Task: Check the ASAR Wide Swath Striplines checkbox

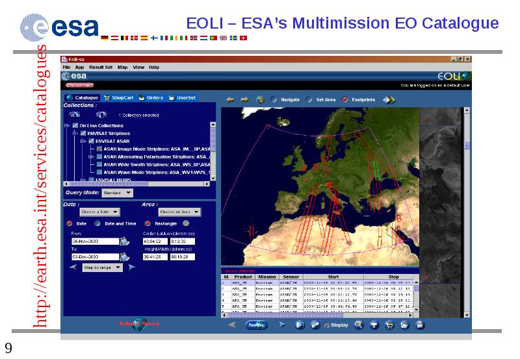Action: pos(99,164)
